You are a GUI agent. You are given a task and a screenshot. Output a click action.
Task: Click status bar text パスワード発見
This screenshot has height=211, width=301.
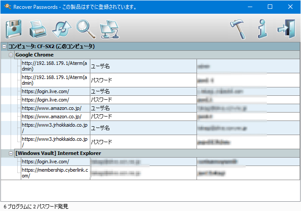pos(52,207)
